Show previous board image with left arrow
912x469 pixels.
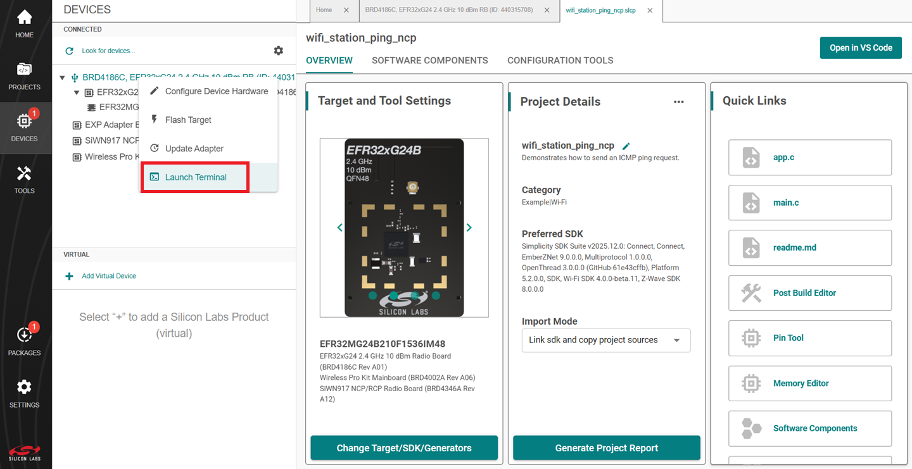339,227
